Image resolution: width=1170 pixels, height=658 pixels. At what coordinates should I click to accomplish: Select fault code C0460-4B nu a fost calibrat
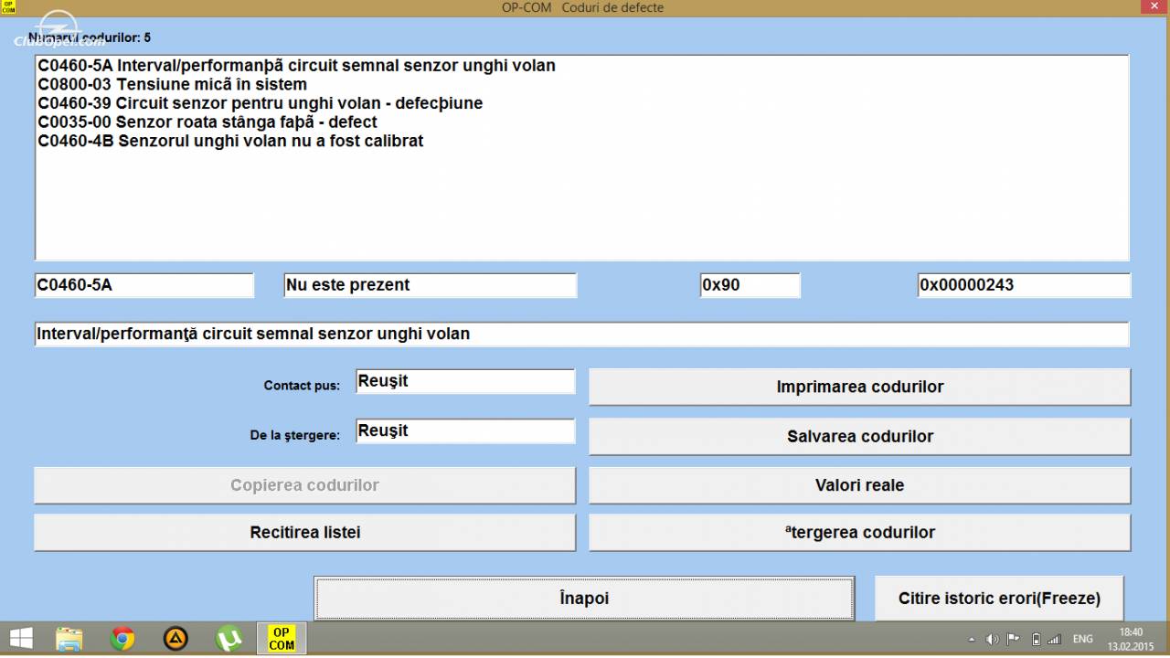[230, 142]
